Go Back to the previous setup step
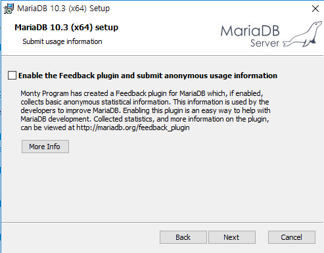Screen dimensions: 324x253 183,237
